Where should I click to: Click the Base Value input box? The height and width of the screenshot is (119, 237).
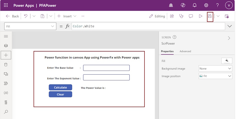107,68
